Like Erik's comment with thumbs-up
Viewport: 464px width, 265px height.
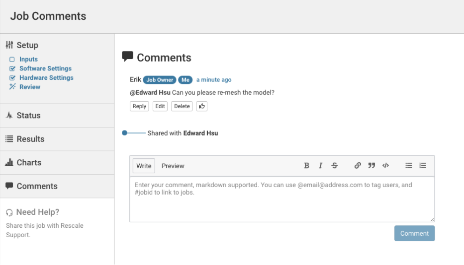[x=202, y=106]
